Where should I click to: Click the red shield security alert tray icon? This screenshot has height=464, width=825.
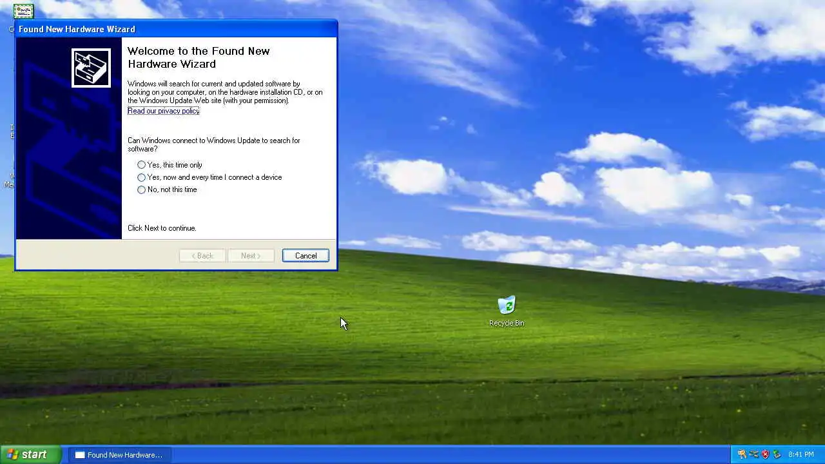pyautogui.click(x=766, y=454)
